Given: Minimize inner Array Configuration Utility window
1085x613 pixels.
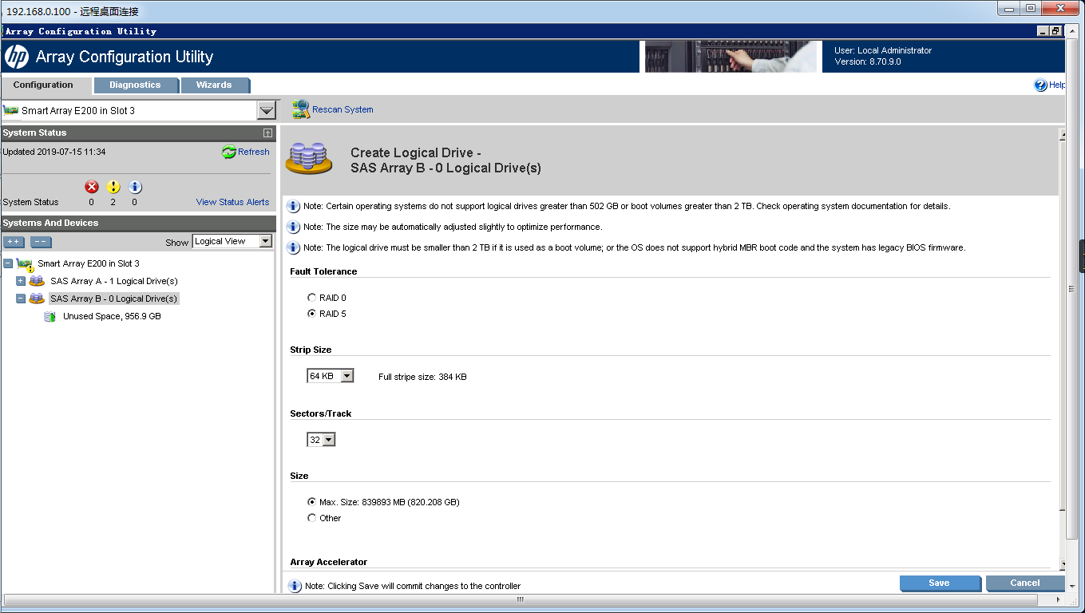Looking at the screenshot, I should (x=1043, y=31).
